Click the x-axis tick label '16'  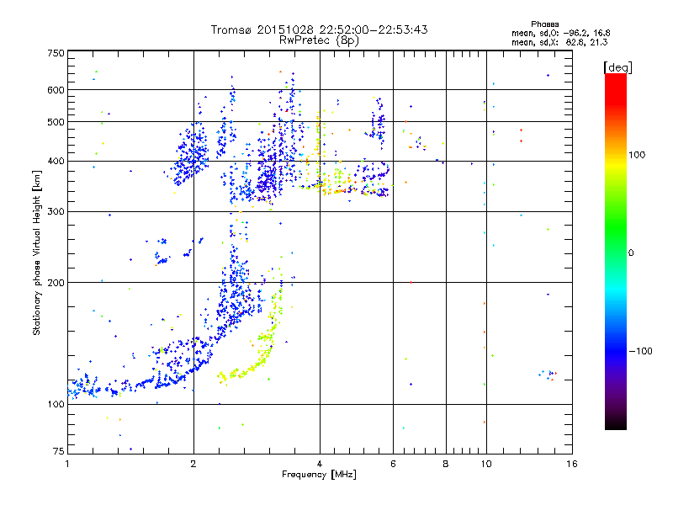[x=572, y=464]
